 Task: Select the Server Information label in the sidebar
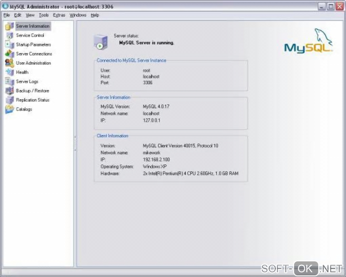coord(33,26)
